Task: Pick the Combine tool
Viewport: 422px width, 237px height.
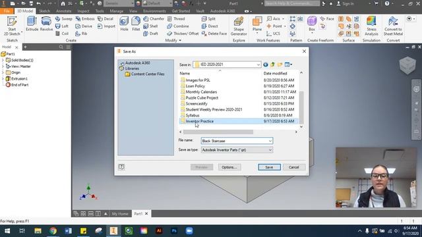Action: (178, 26)
